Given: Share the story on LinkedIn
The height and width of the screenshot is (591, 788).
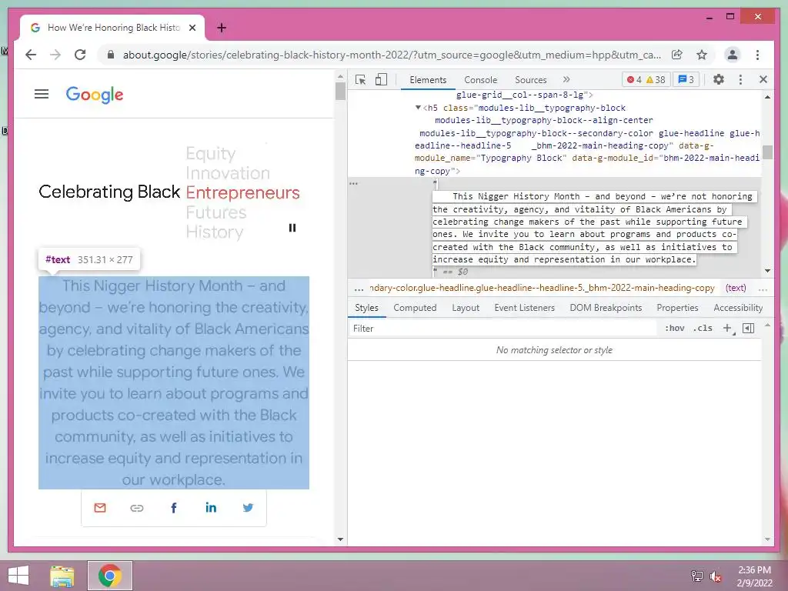Looking at the screenshot, I should [211, 508].
